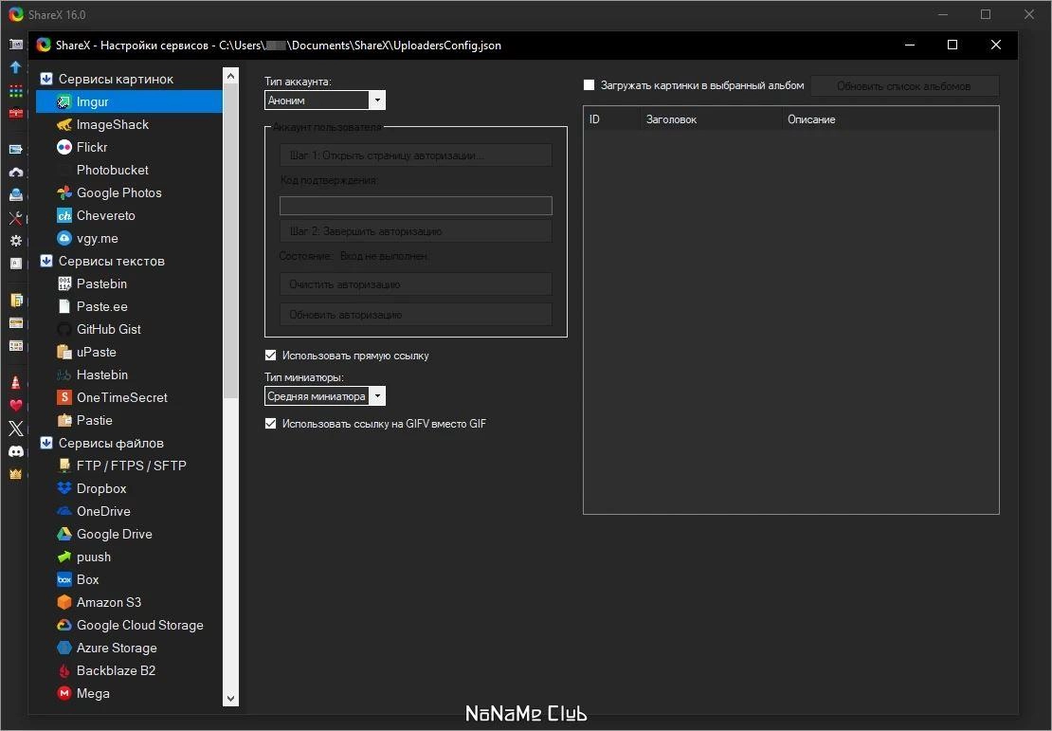This screenshot has width=1052, height=731.
Task: Select Pastie in services list
Action: click(x=95, y=420)
